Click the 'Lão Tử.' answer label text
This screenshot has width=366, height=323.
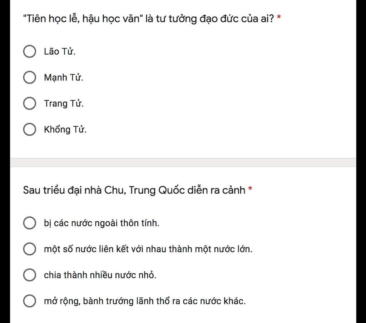(x=60, y=51)
